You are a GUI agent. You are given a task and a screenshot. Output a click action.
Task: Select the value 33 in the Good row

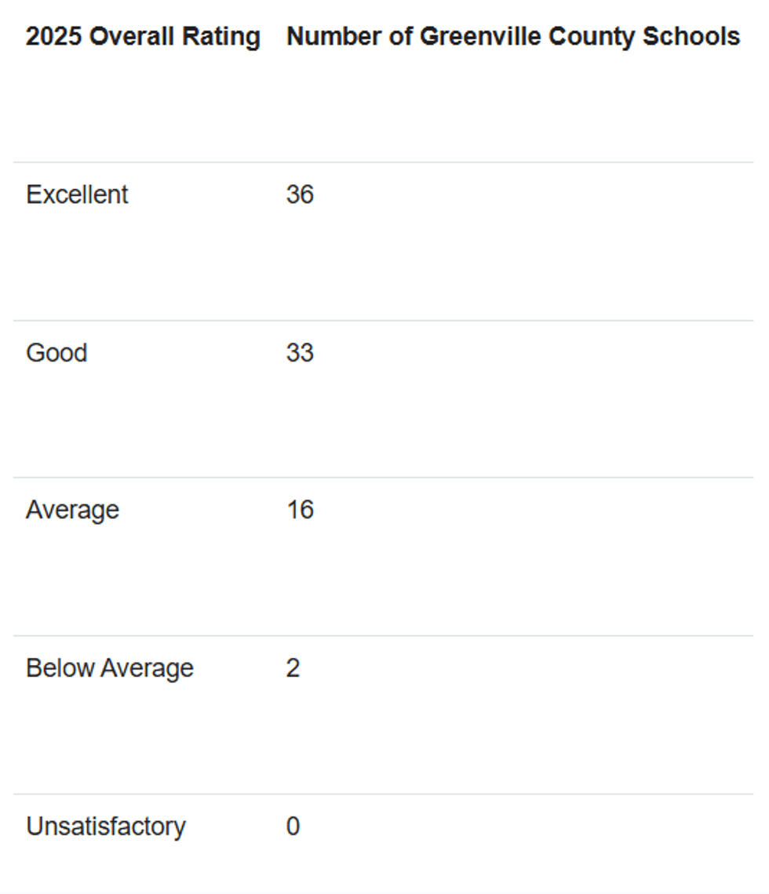click(300, 353)
